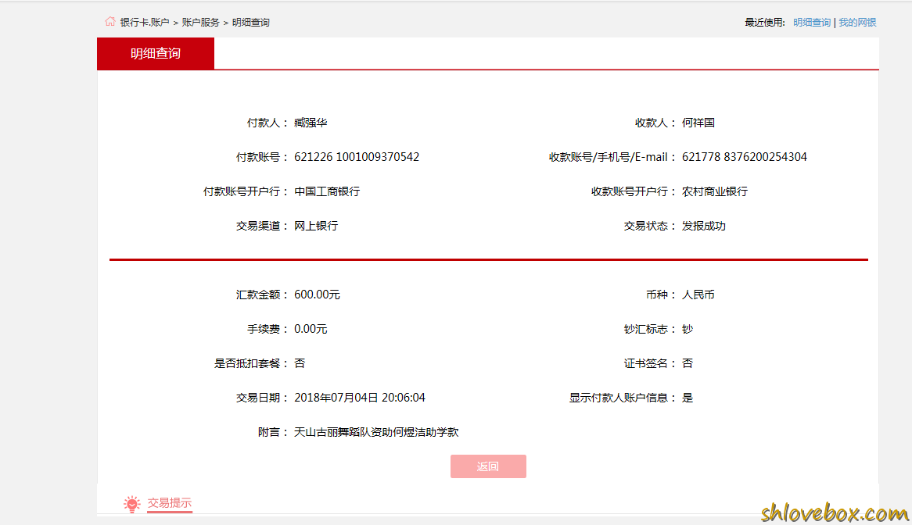Image resolution: width=912 pixels, height=525 pixels.
Task: Click the 返回 button
Action: click(488, 466)
